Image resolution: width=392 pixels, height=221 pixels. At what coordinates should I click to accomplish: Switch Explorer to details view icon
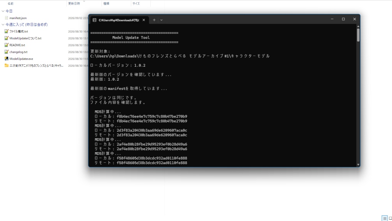[384, 218]
